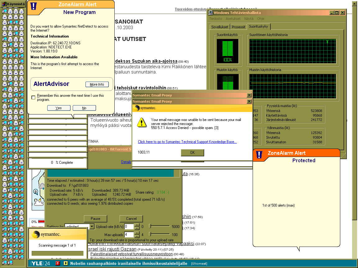358x268 pixels.
Task: Click the exclamation icon in Protected alert
Action: [x=259, y=154]
